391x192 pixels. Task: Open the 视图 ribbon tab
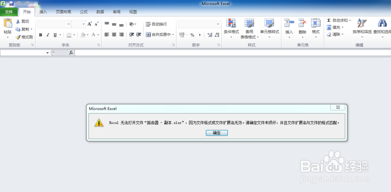(x=133, y=12)
